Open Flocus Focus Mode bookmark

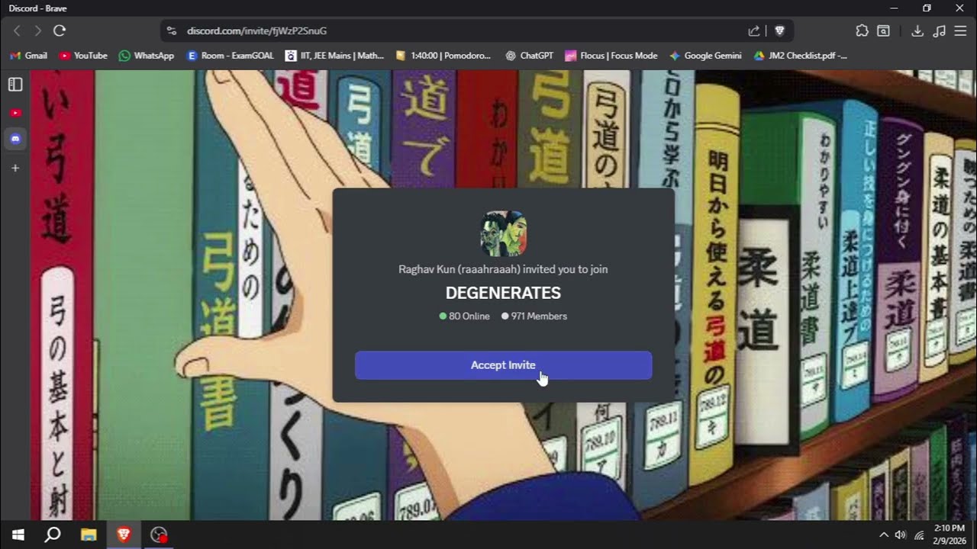tap(611, 56)
